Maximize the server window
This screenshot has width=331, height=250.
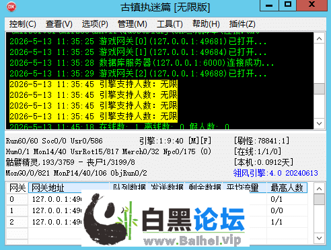click(288, 5)
